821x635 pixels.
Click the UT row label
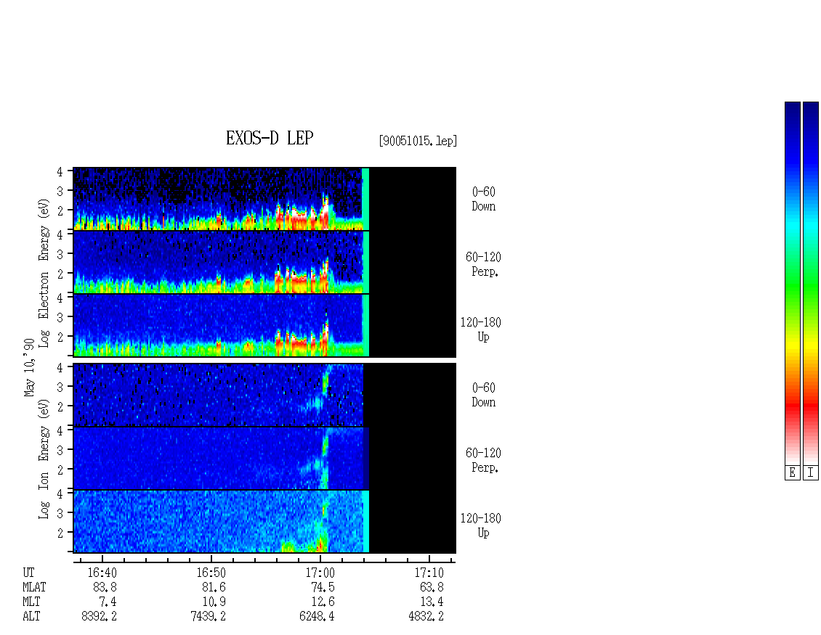pos(29,573)
